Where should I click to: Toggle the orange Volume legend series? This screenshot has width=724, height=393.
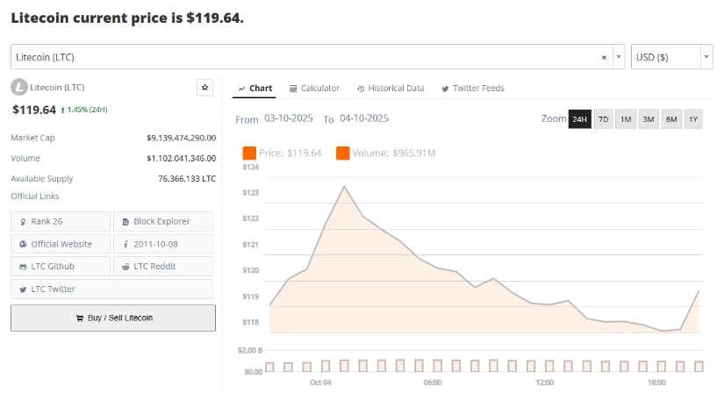(x=342, y=153)
